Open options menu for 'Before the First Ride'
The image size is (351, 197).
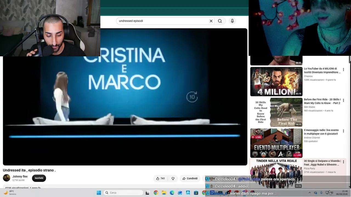coord(343,100)
